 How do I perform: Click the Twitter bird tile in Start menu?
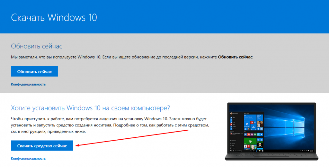pos(262,129)
